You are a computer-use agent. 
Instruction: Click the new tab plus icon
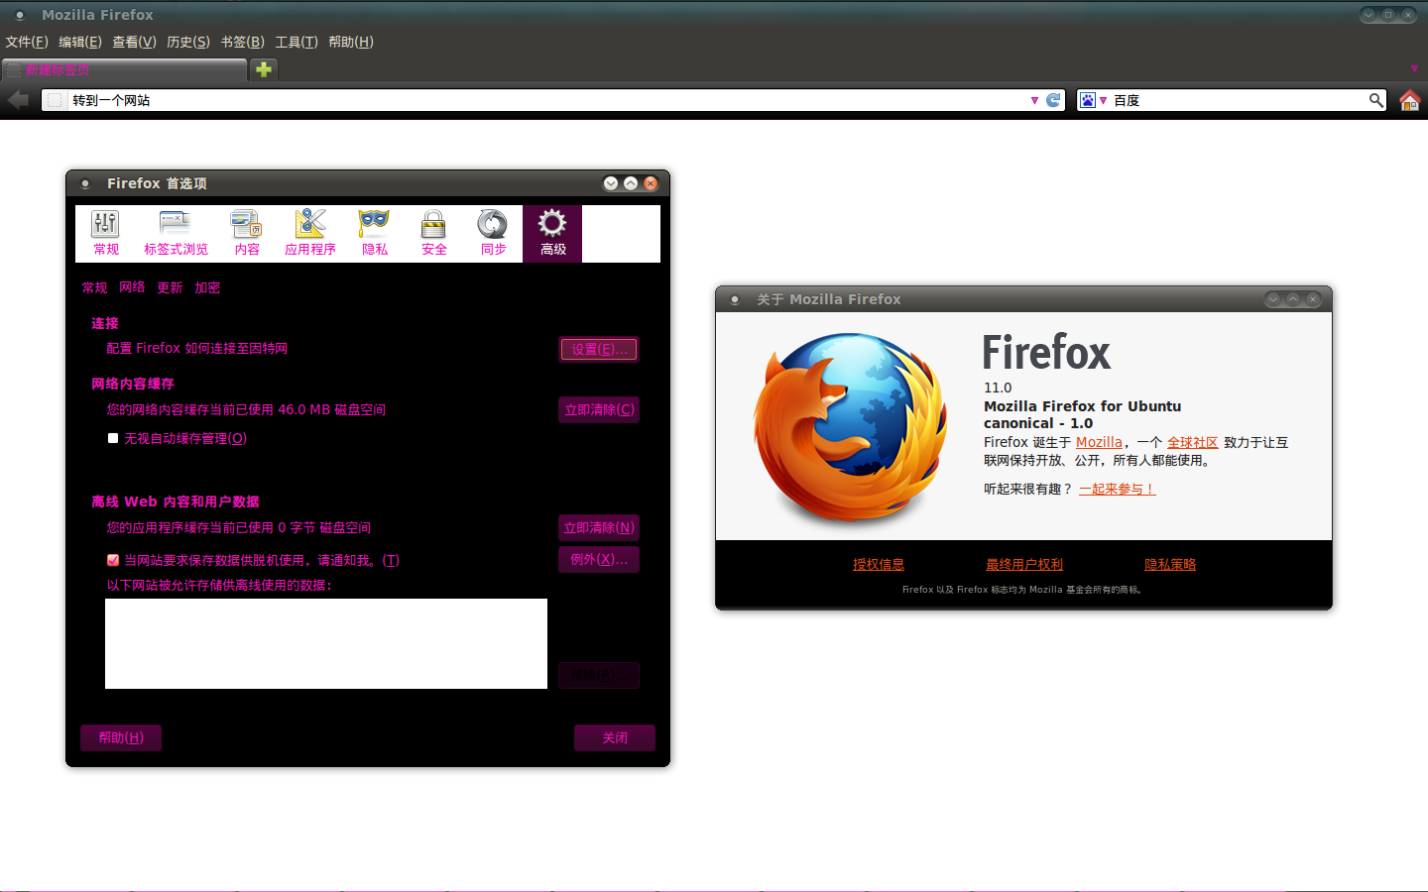(x=264, y=69)
